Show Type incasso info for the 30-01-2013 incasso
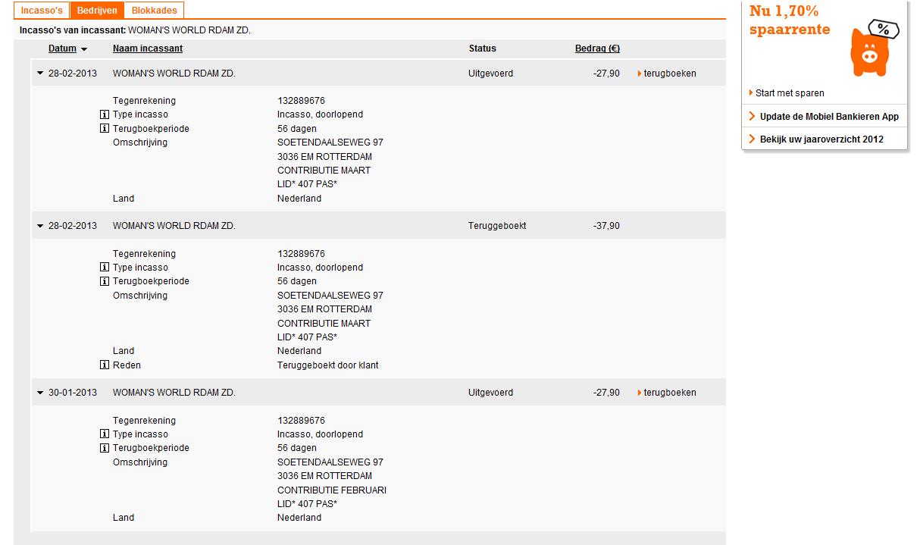The height and width of the screenshot is (545, 920). [x=105, y=434]
